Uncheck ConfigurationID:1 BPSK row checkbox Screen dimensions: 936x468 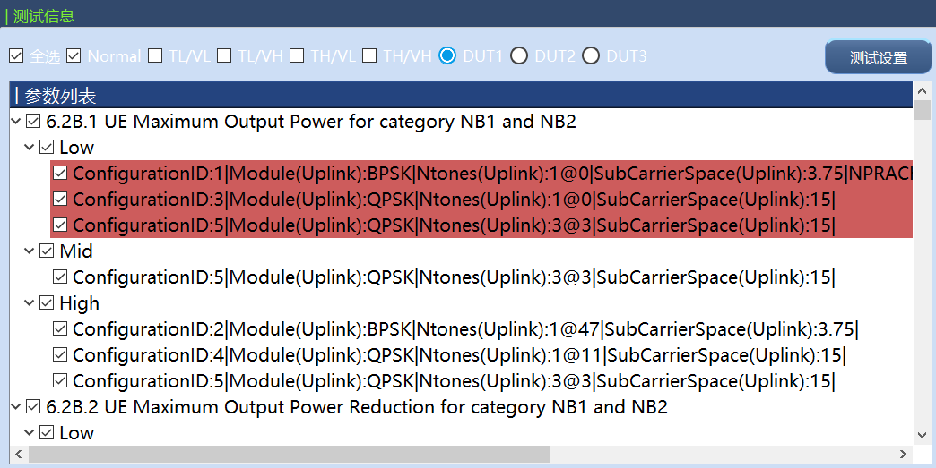[x=61, y=174]
